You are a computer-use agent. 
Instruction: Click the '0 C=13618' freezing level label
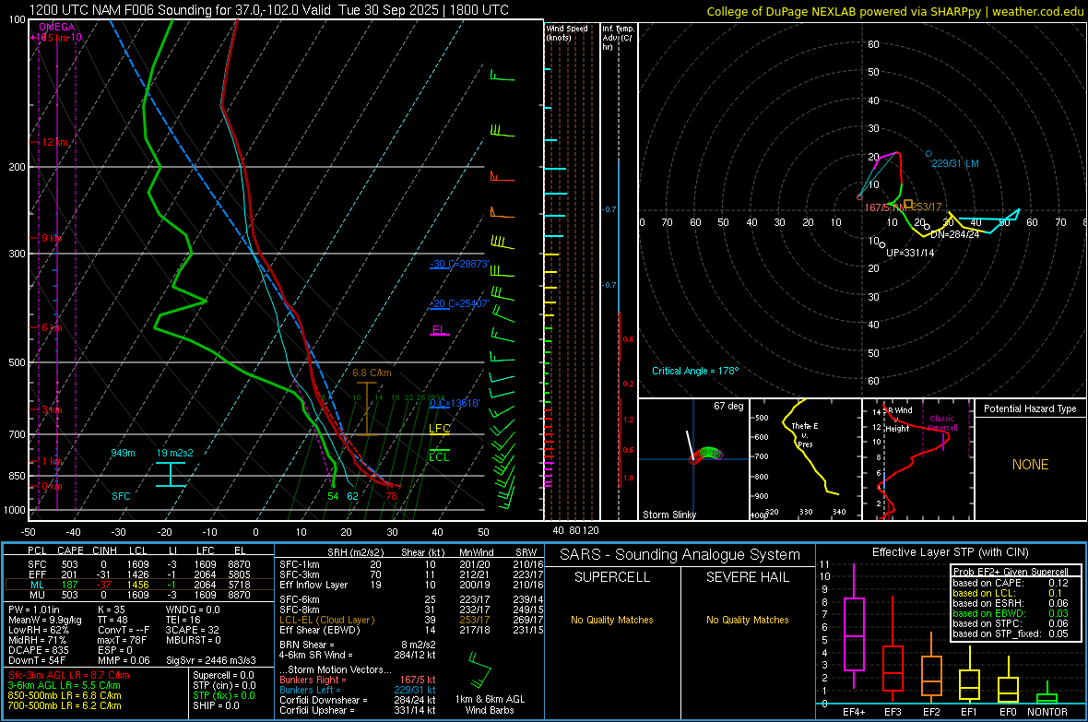coord(455,403)
